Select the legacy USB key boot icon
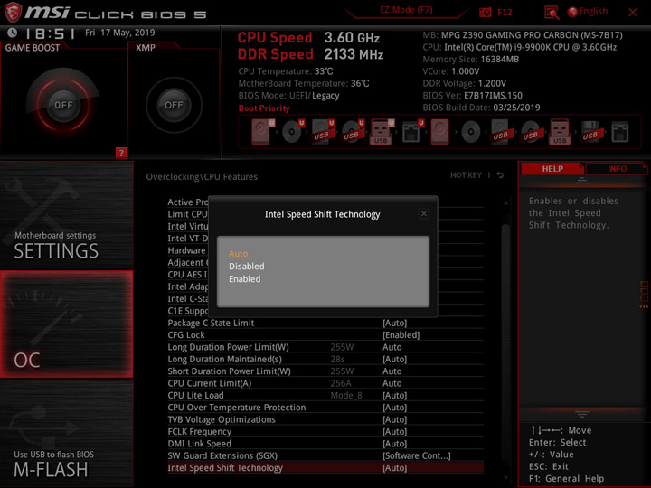This screenshot has height=488, width=651. coord(560,132)
